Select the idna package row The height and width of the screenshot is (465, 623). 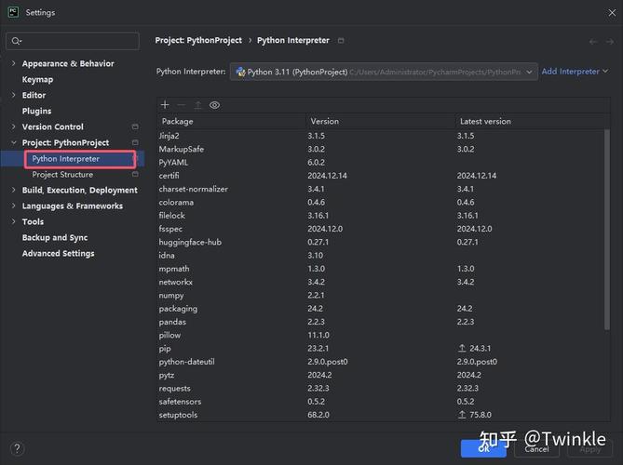381,256
